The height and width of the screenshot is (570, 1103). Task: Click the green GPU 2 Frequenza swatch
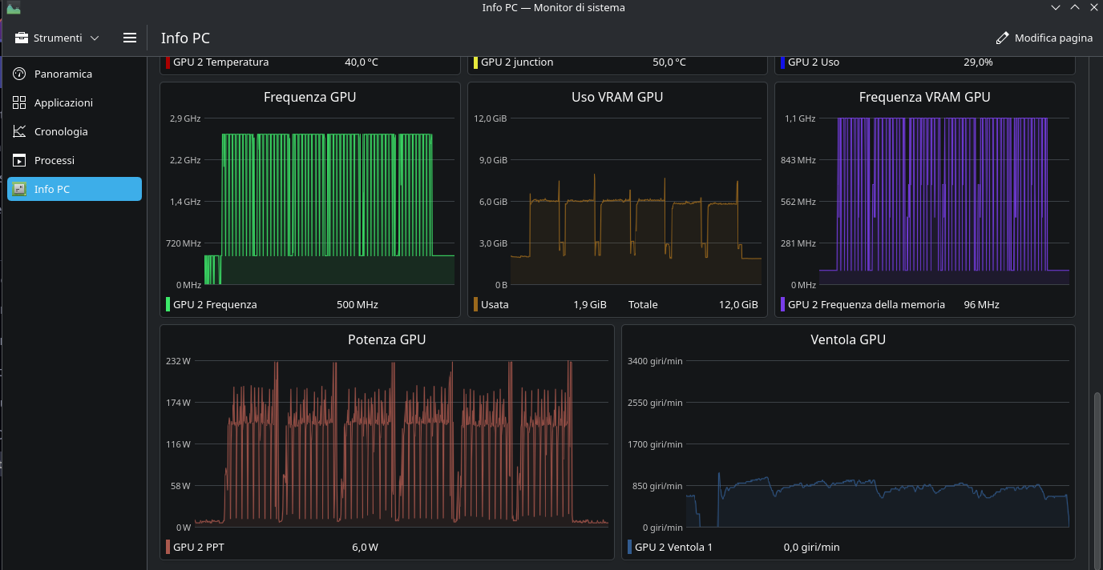(168, 304)
